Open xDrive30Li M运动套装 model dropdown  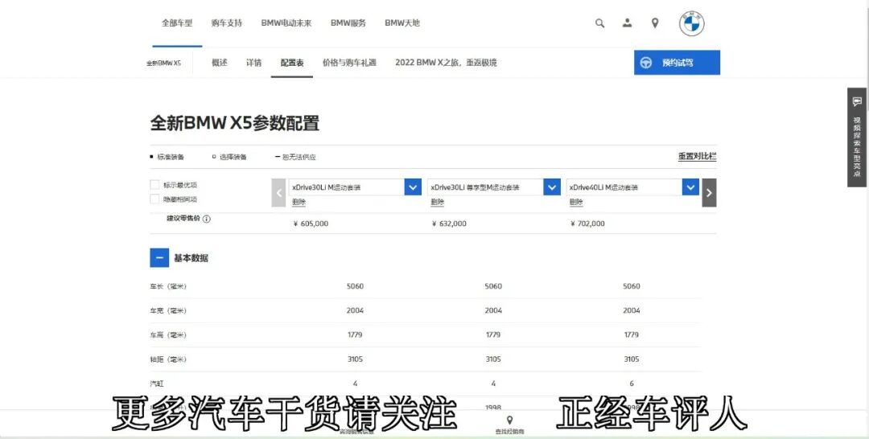[x=413, y=187]
